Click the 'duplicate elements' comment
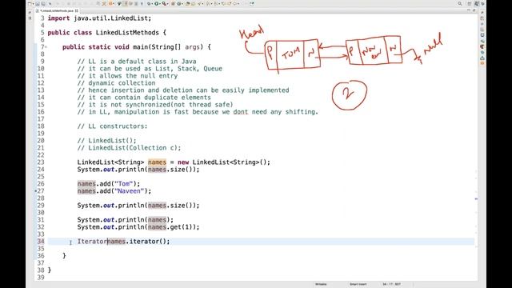512x288 pixels. point(144,98)
